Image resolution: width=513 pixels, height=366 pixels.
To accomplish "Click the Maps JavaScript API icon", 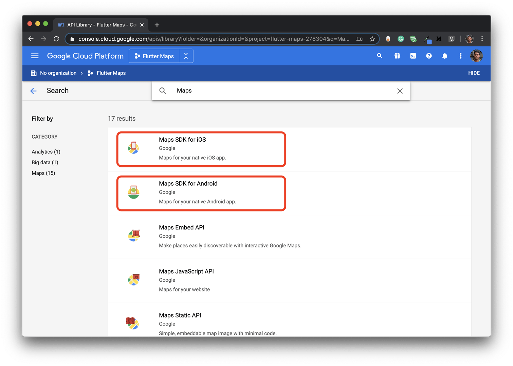I will (134, 280).
